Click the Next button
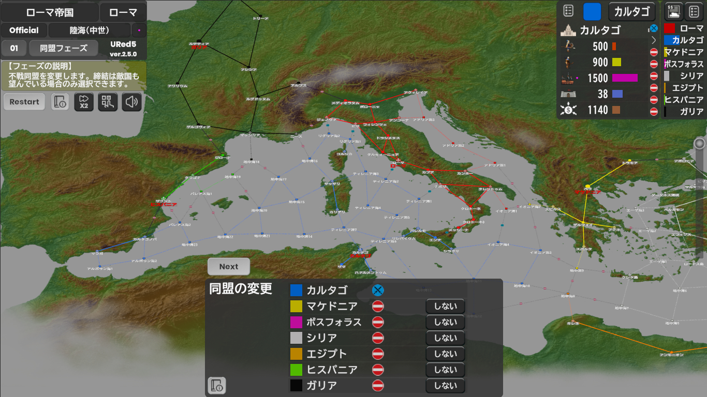Viewport: 707px width, 397px height. (229, 267)
